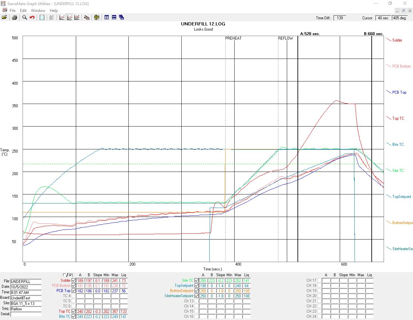
Task: Click the tile windows side-by-side icon
Action: coord(106,17)
